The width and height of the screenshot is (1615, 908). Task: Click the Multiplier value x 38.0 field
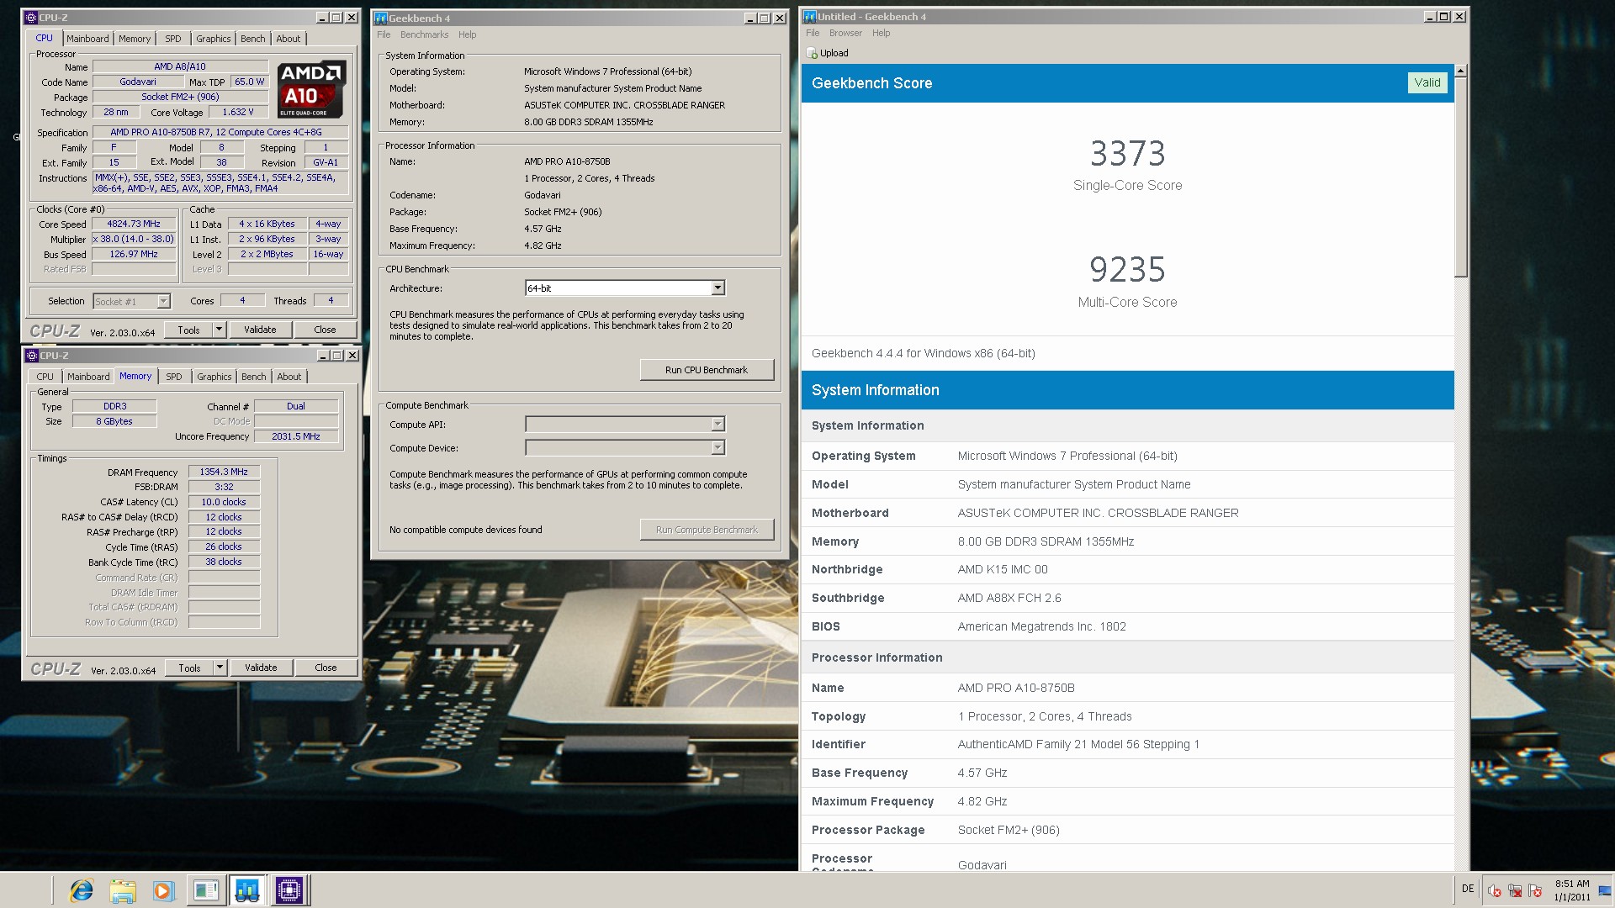click(134, 239)
